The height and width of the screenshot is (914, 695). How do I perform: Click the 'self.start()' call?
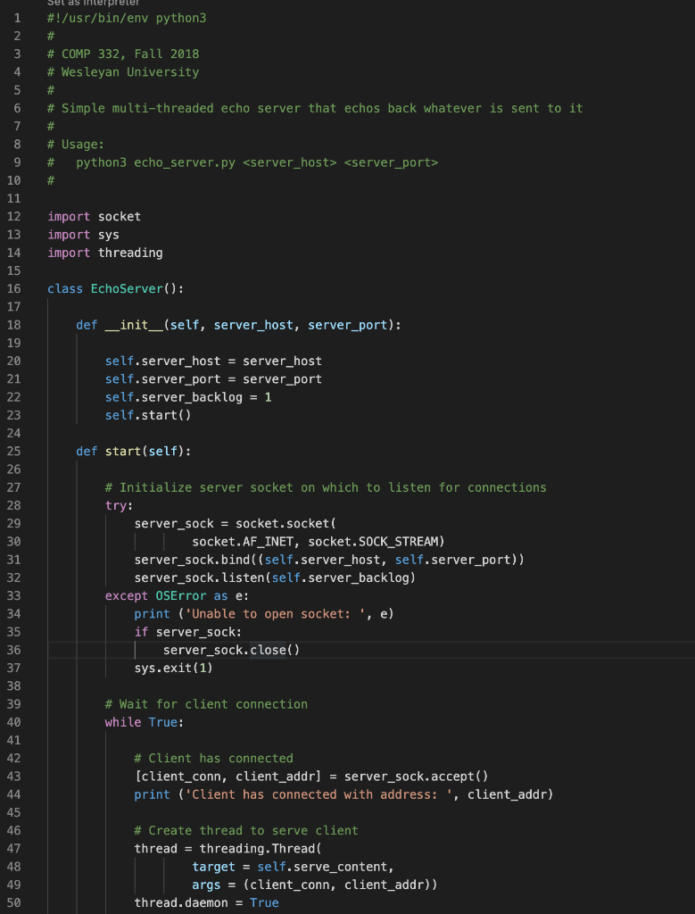pos(148,415)
